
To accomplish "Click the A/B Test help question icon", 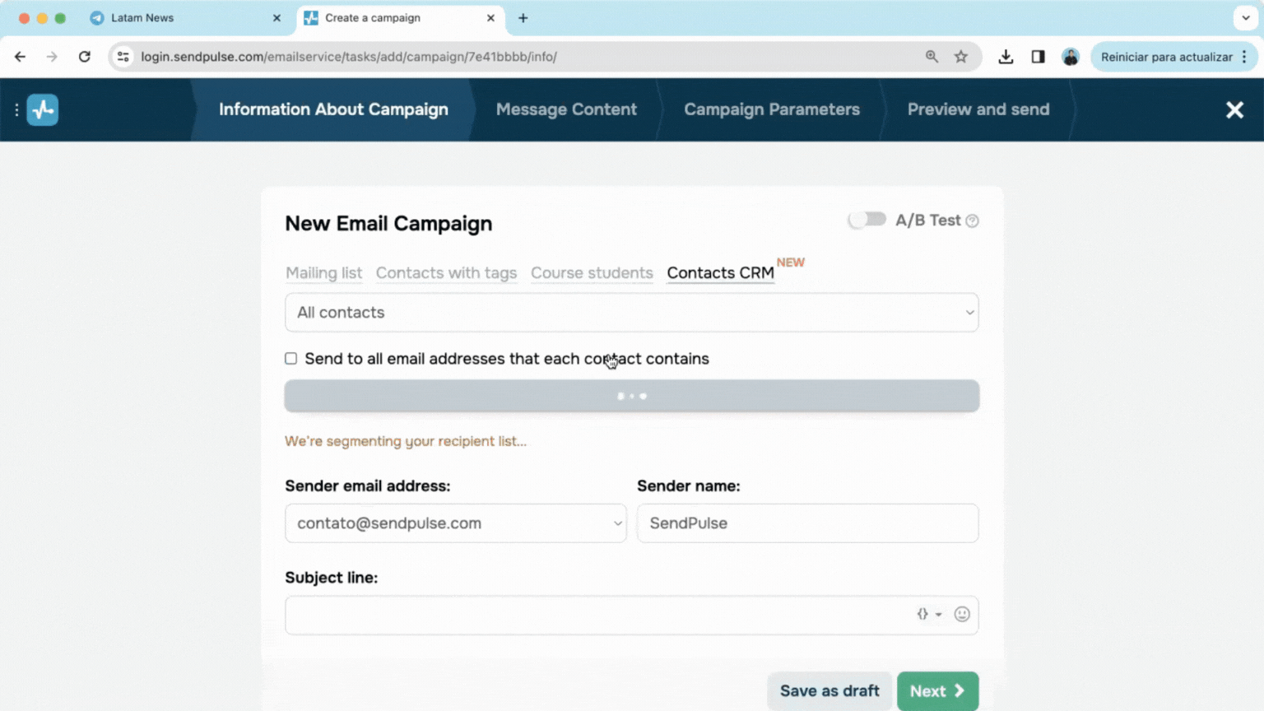I will 972,221.
